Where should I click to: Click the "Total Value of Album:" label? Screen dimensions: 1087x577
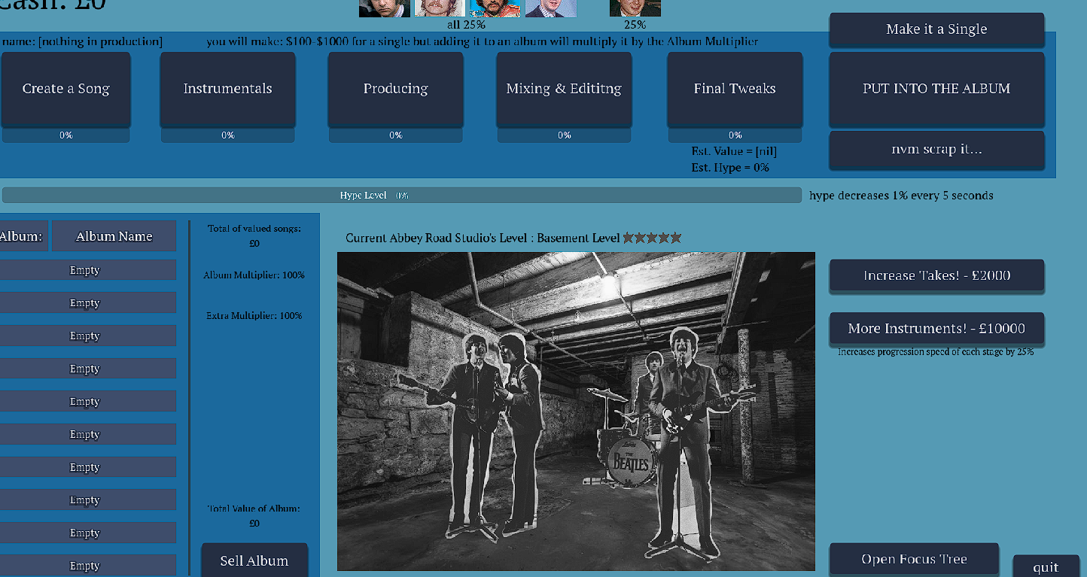coord(254,509)
